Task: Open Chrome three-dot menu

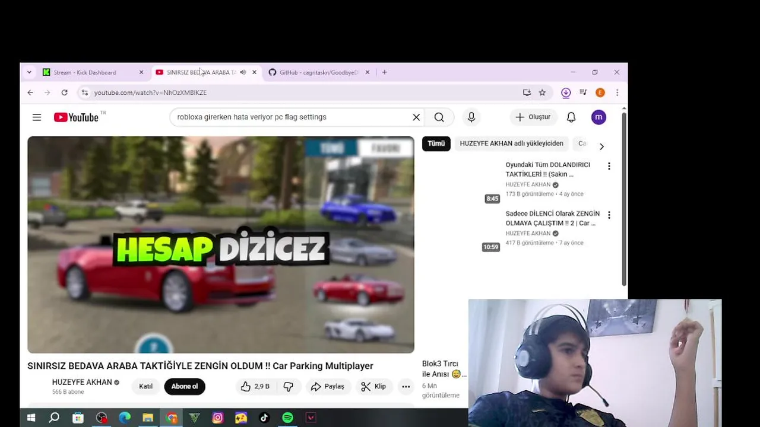Action: pyautogui.click(x=617, y=93)
